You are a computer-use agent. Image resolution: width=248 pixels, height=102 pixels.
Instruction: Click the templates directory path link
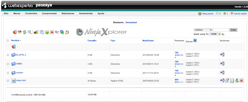pyautogui.click(x=131, y=22)
